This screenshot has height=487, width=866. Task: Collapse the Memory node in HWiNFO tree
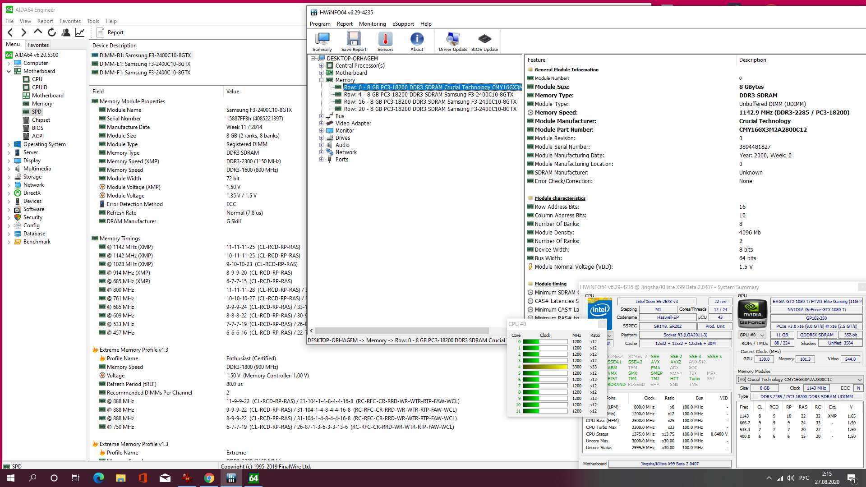tap(322, 80)
